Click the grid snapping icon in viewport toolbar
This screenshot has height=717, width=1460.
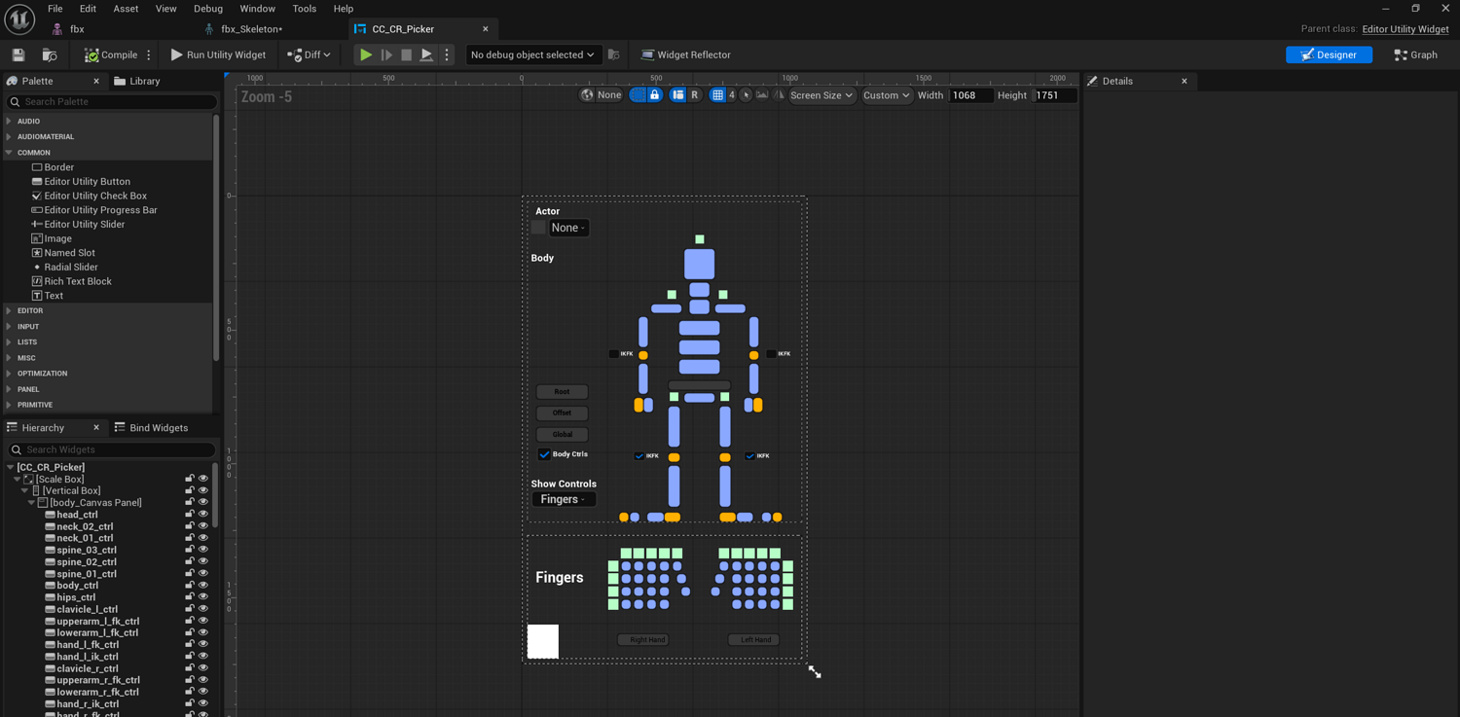[717, 95]
